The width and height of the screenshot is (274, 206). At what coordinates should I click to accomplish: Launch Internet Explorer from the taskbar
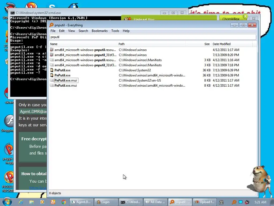[21, 202]
